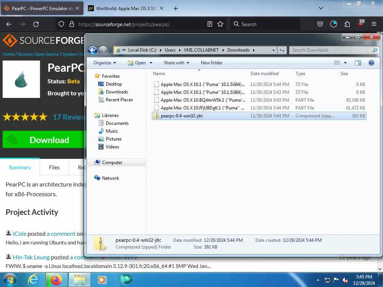
Task: Open Explorer help icon
Action: pos(371,63)
